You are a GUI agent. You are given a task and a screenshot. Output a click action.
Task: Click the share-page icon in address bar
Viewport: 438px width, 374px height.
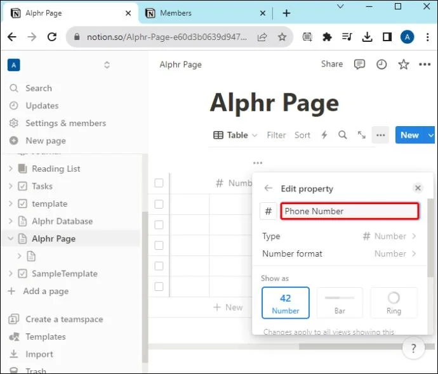(x=262, y=37)
